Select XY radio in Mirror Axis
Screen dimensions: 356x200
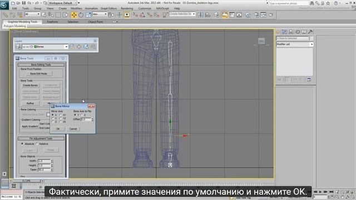pyautogui.click(x=61, y=115)
